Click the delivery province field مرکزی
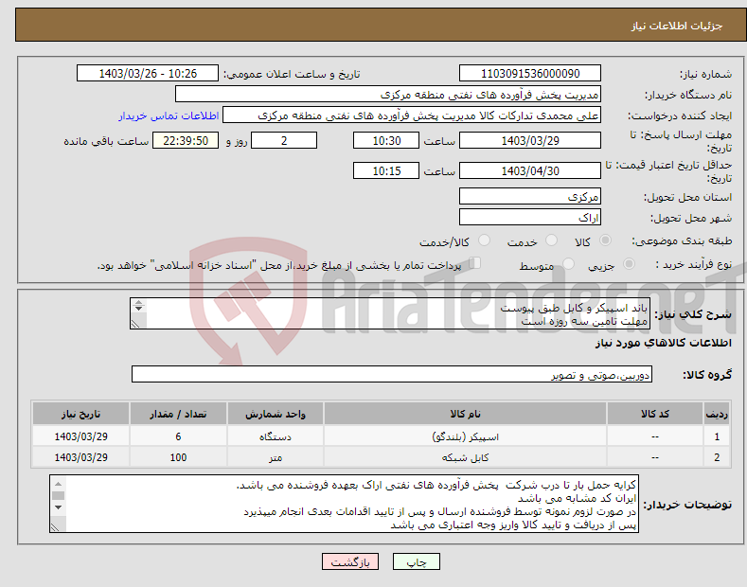The image size is (747, 587). (530, 196)
